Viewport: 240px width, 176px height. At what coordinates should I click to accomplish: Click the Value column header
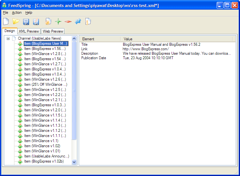pos(176,39)
